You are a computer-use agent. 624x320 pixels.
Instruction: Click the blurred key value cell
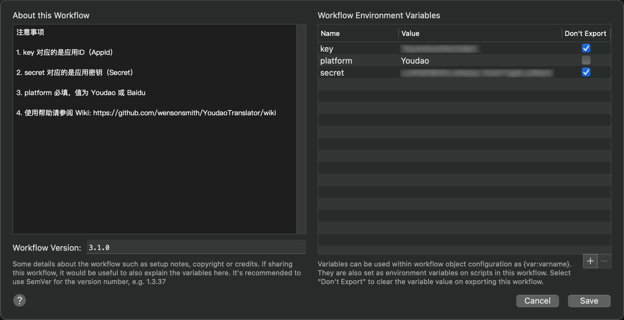click(x=439, y=49)
